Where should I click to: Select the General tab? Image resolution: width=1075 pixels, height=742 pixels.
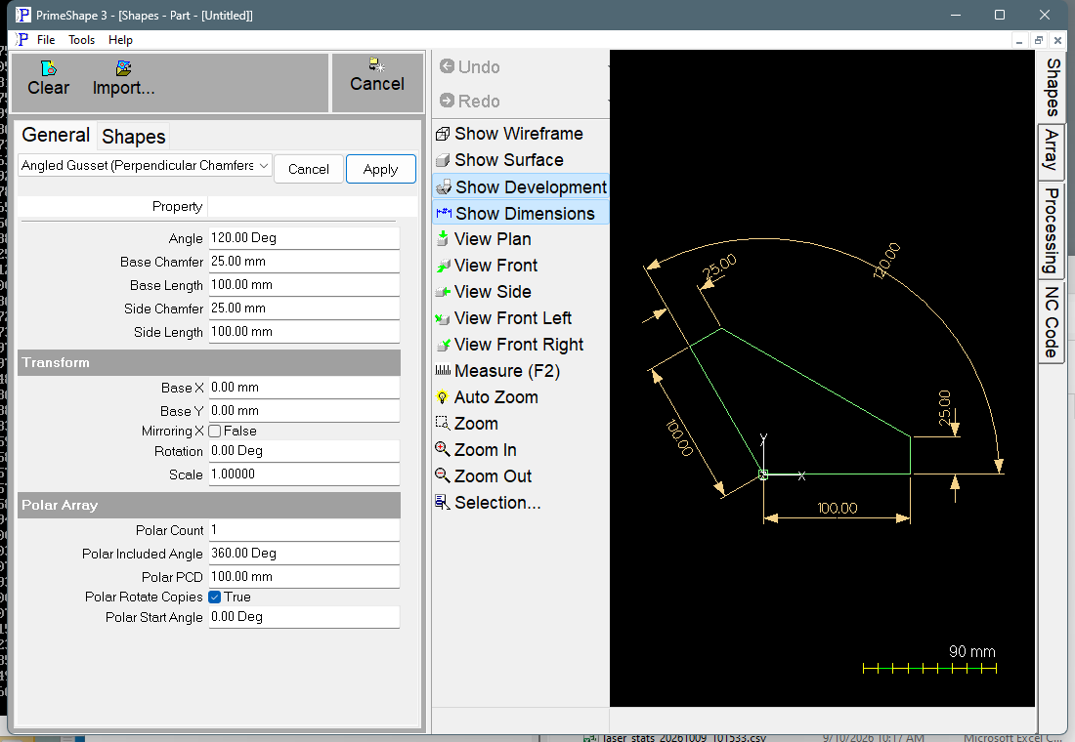[56, 135]
